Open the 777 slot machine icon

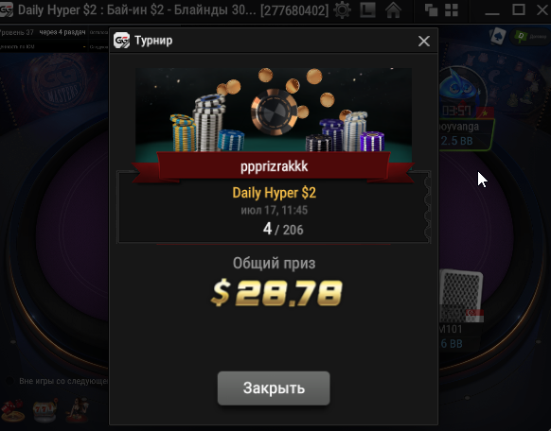click(44, 409)
